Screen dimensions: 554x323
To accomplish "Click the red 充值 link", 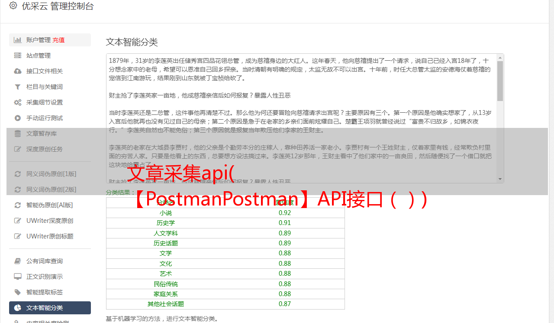I will coord(59,40).
